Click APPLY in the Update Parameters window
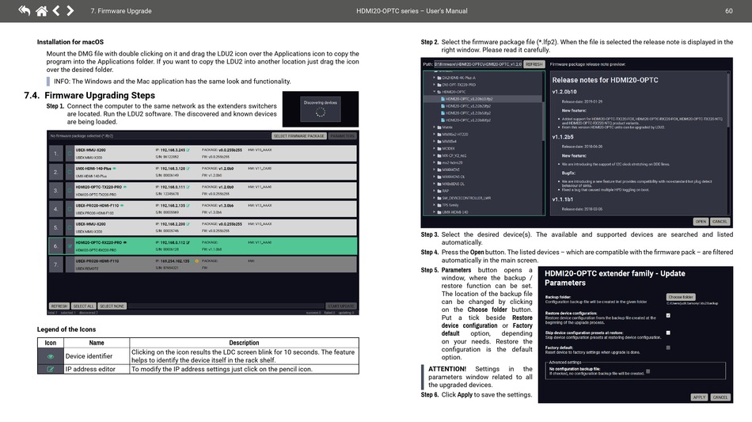Viewport: 752px width, 422px height. click(699, 397)
